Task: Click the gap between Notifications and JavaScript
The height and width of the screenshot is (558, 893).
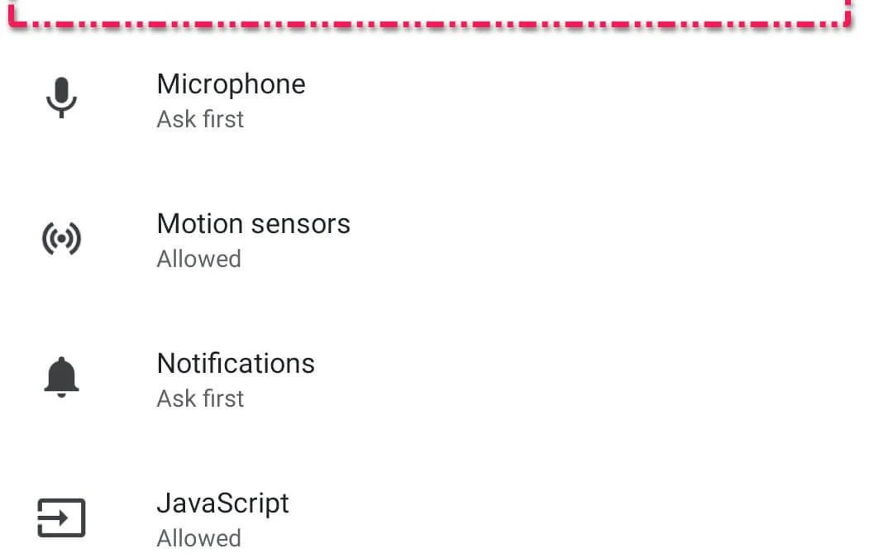Action: (446, 449)
